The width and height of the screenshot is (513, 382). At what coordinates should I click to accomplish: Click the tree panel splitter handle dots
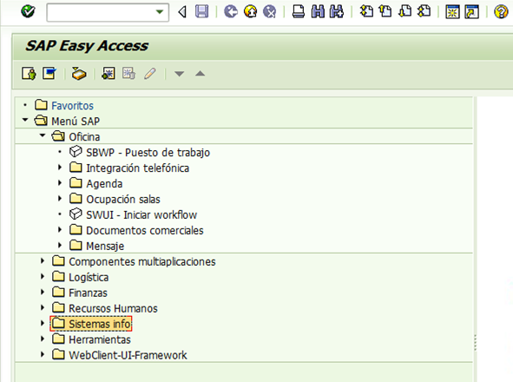[x=475, y=343]
